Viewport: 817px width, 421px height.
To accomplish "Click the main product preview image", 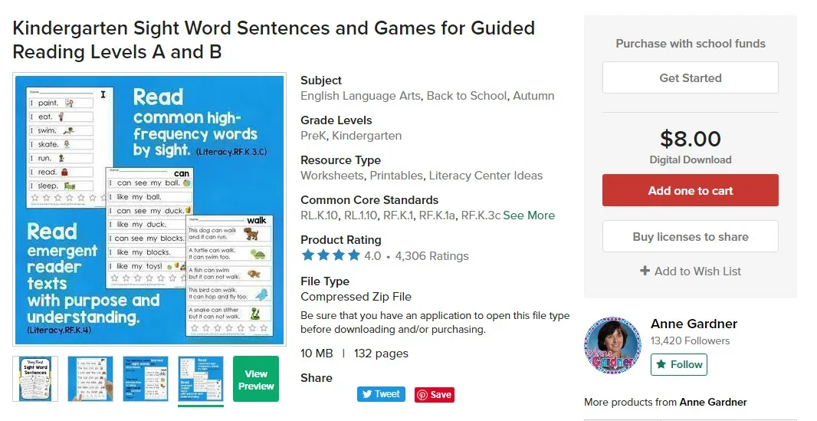I will click(x=149, y=209).
